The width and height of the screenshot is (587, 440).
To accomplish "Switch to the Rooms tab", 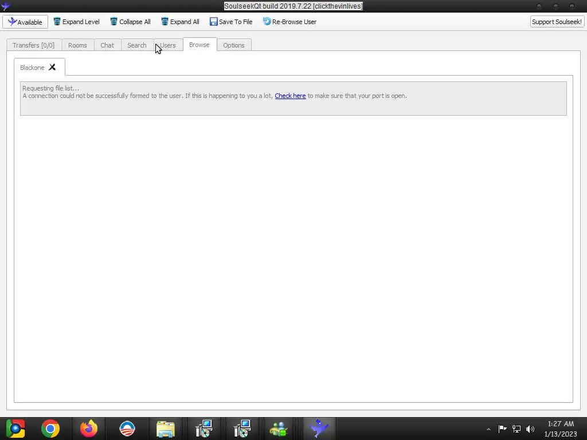I will tap(77, 45).
